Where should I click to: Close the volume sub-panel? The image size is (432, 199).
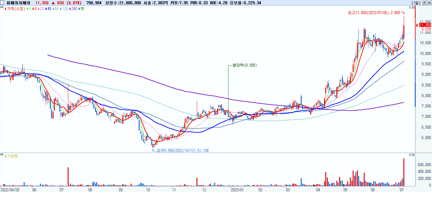pyautogui.click(x=413, y=154)
